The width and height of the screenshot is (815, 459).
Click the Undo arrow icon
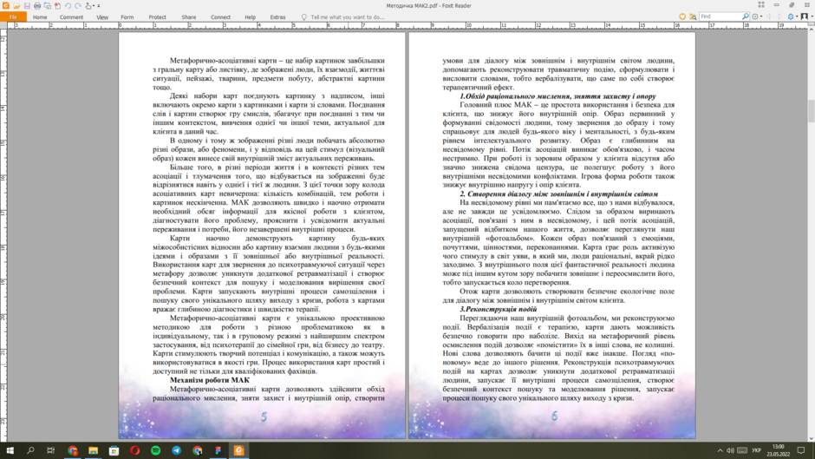(68, 6)
